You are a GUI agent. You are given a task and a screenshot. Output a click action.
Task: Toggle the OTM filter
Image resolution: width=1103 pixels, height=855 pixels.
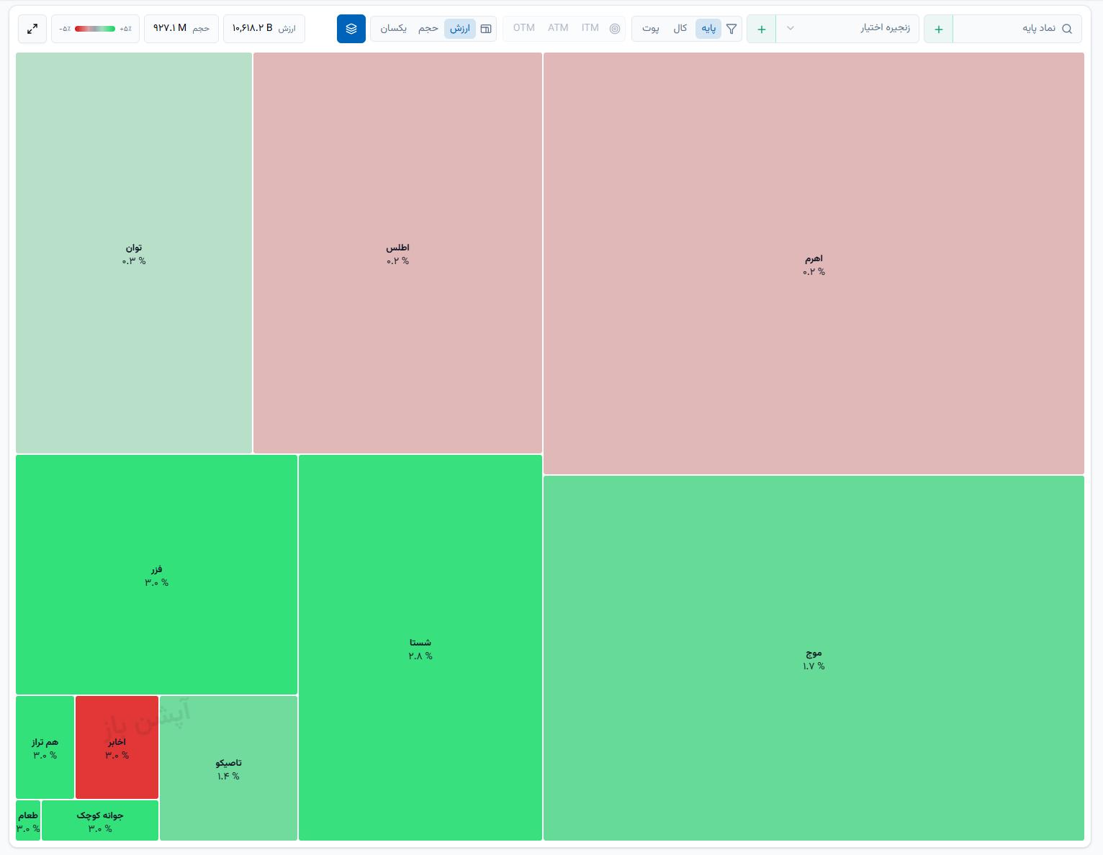[x=524, y=28]
